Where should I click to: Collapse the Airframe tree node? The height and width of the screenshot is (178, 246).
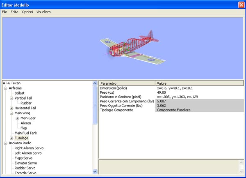(x=5, y=88)
